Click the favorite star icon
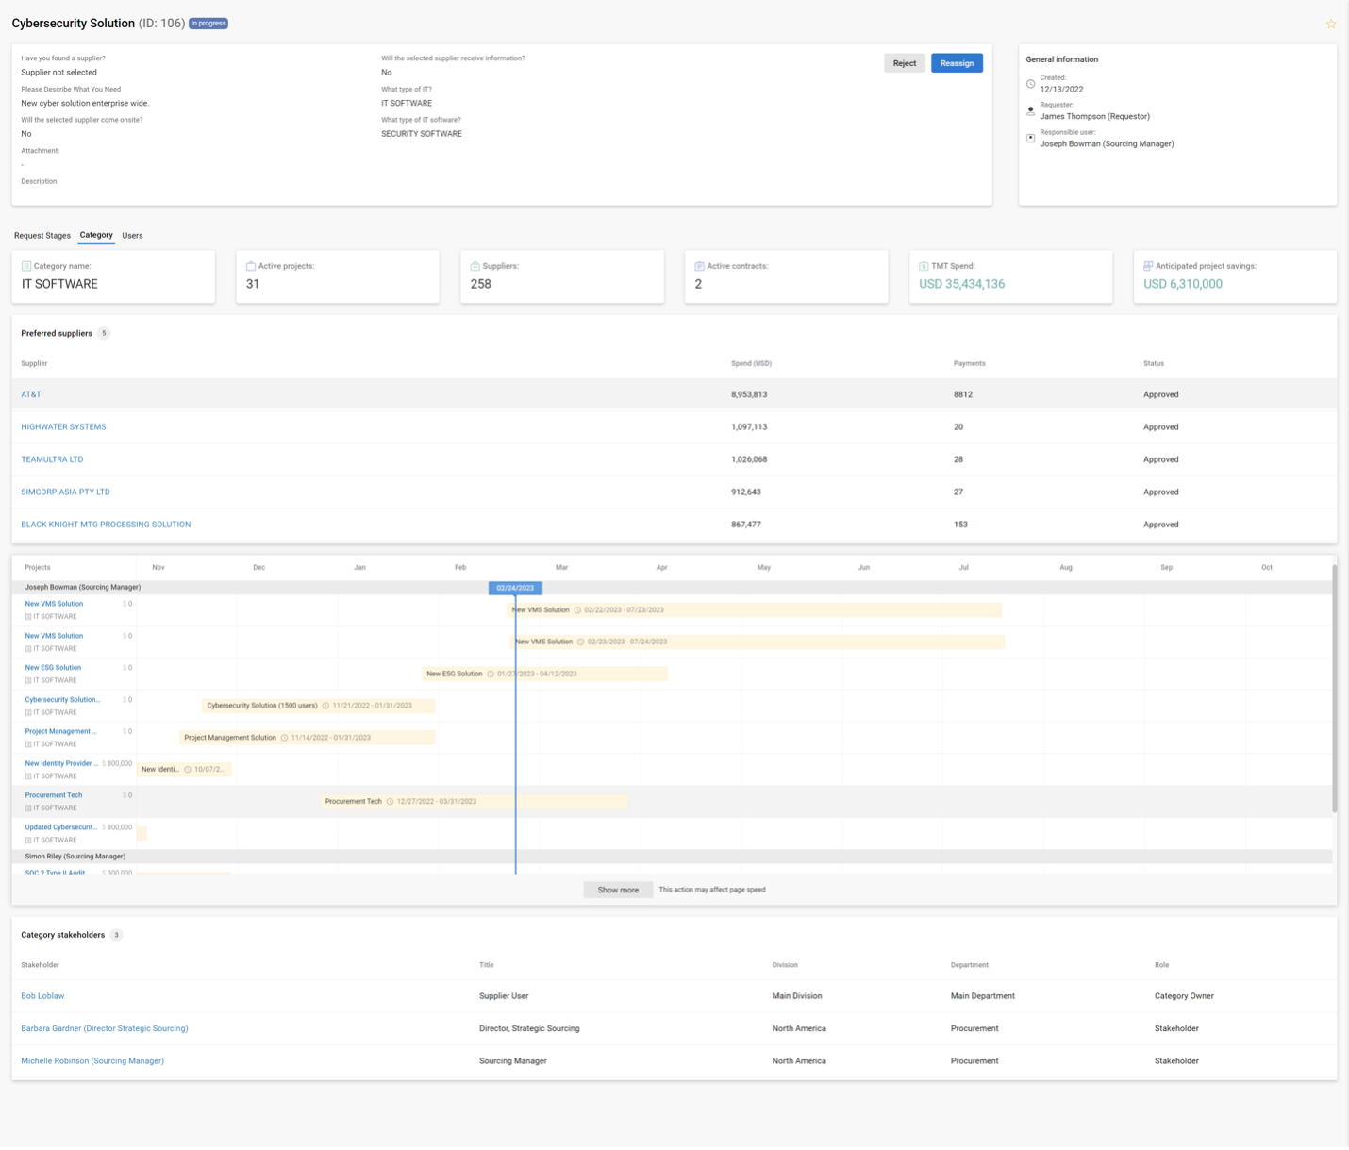 coord(1330,24)
